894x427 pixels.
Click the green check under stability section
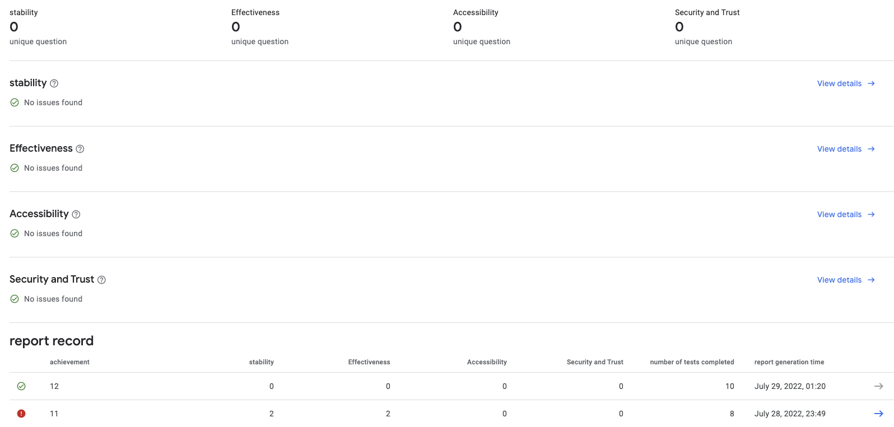tap(15, 102)
